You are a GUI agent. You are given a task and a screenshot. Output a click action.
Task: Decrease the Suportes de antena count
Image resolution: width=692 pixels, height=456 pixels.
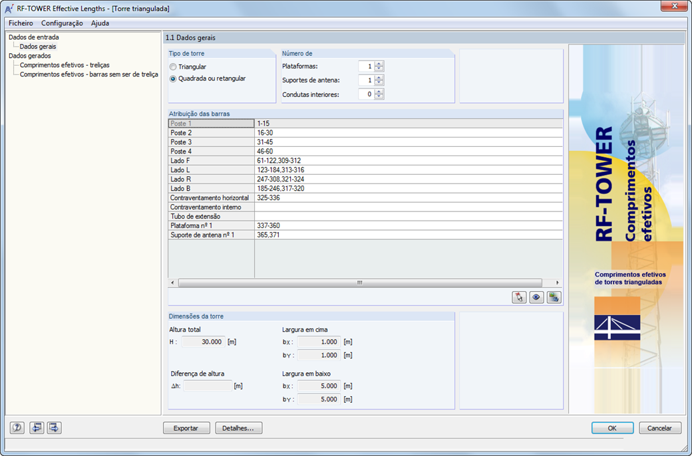tap(379, 83)
